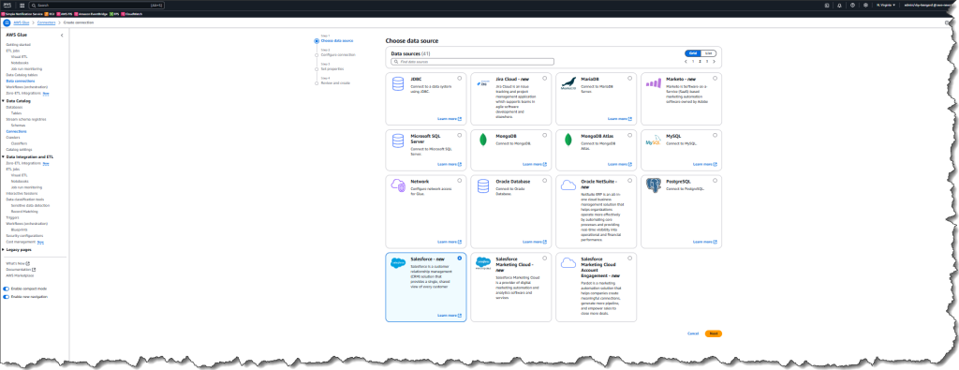The height and width of the screenshot is (370, 959).
Task: Click the AWS Glue hamburger menu icon
Action: (x=7, y=22)
